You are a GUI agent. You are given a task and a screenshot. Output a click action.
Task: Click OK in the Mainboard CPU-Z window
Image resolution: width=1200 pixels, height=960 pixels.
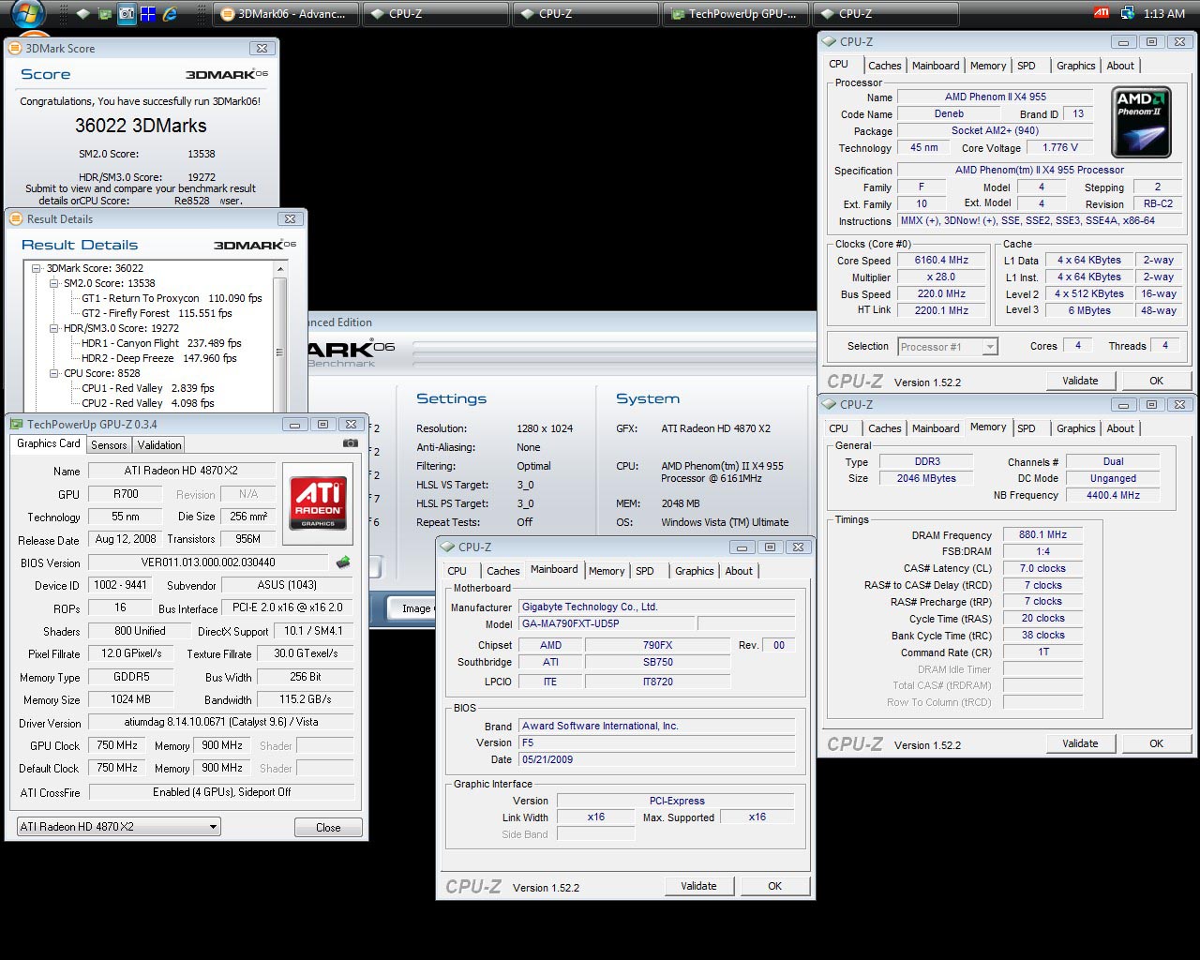coord(775,886)
